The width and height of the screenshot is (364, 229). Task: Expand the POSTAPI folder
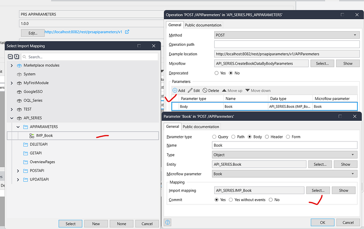click(x=18, y=171)
